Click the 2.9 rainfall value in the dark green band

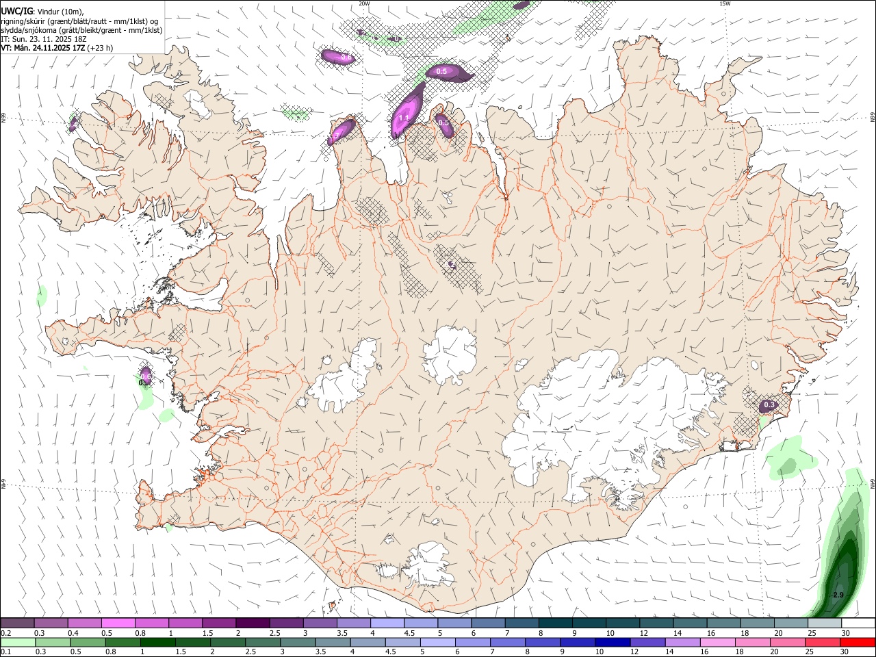pyautogui.click(x=838, y=595)
